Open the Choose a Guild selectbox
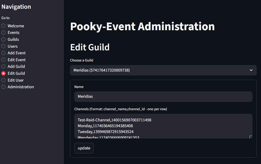The width and height of the screenshot is (261, 164). pyautogui.click(x=159, y=70)
